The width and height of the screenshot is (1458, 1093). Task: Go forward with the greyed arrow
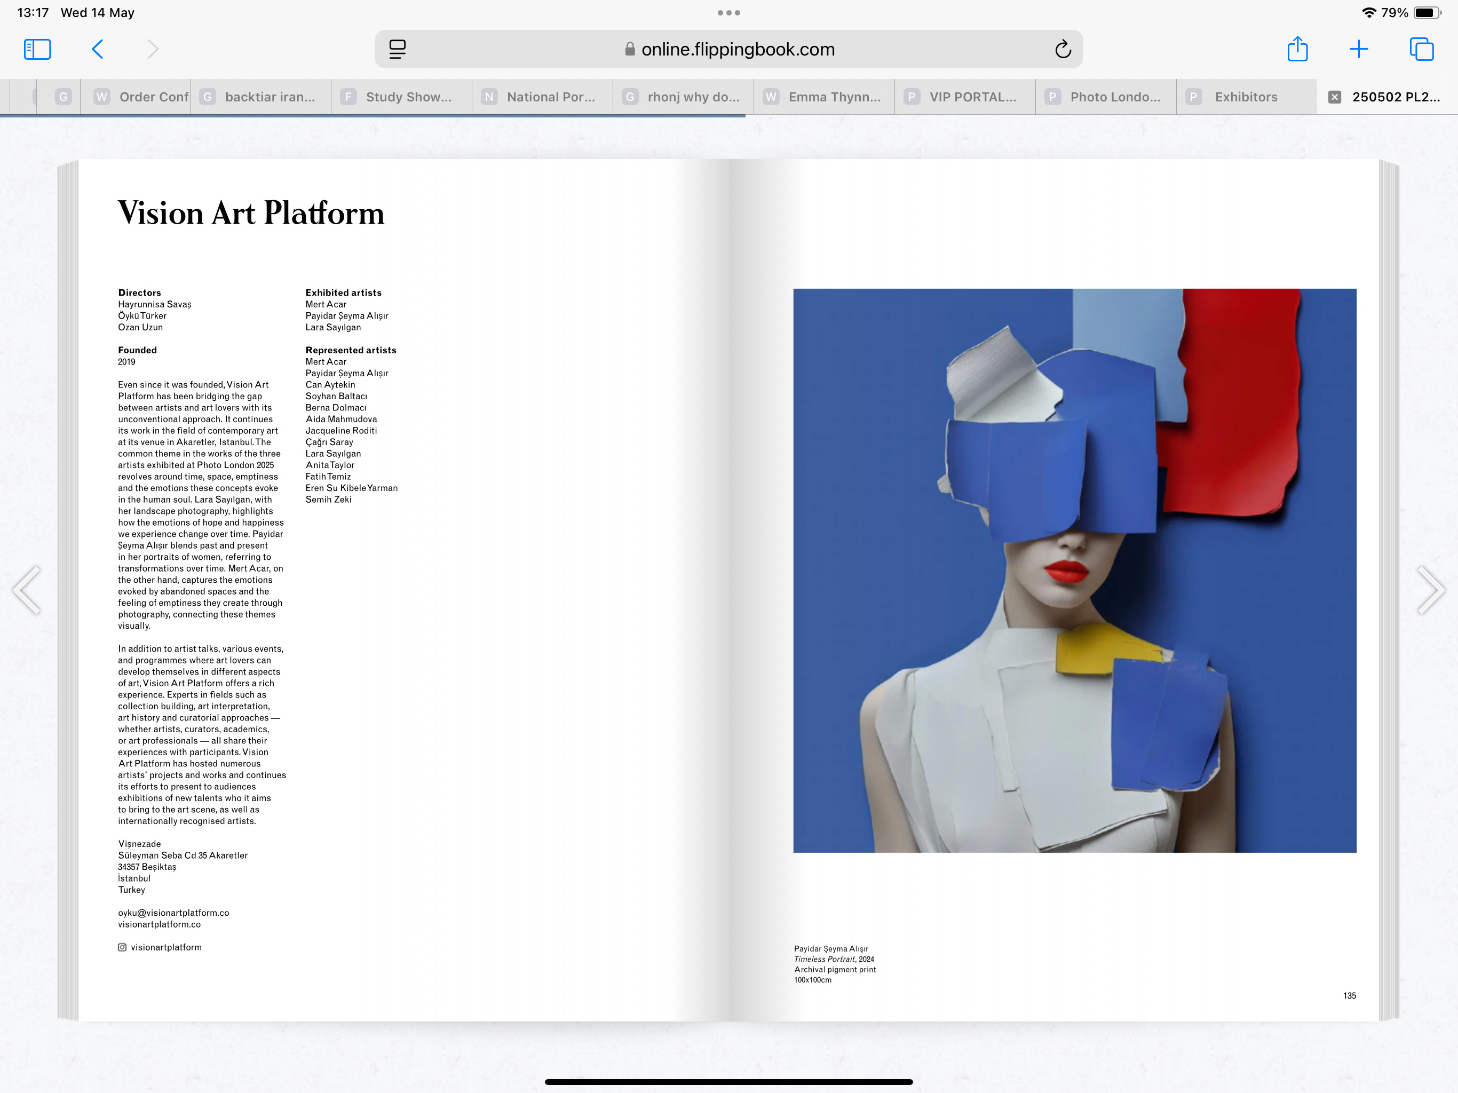(x=152, y=50)
